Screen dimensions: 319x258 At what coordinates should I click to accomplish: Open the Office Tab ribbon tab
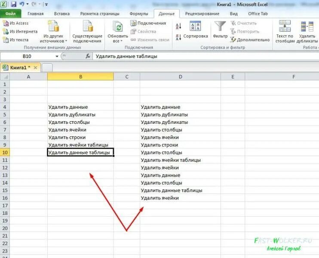tap(258, 14)
